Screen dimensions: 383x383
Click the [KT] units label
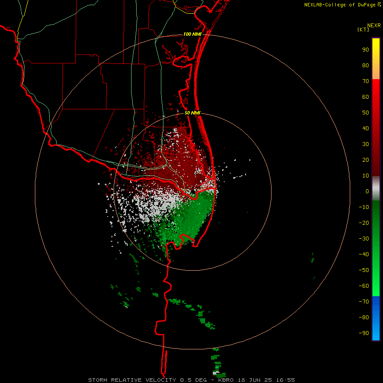tap(363, 29)
